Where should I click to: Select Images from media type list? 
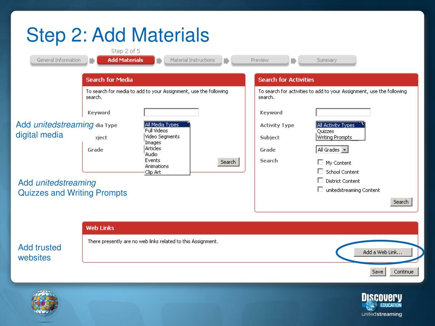click(167, 143)
